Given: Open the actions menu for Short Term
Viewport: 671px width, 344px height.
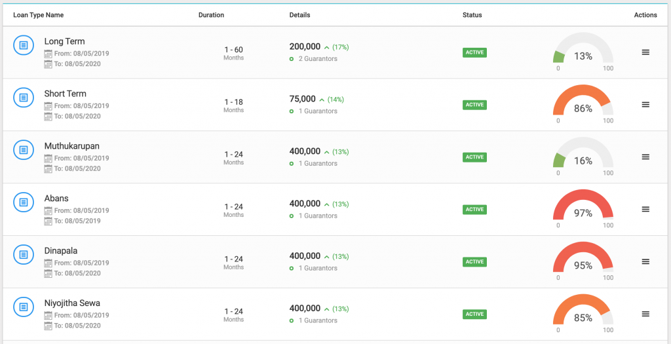Looking at the screenshot, I should pyautogui.click(x=645, y=104).
